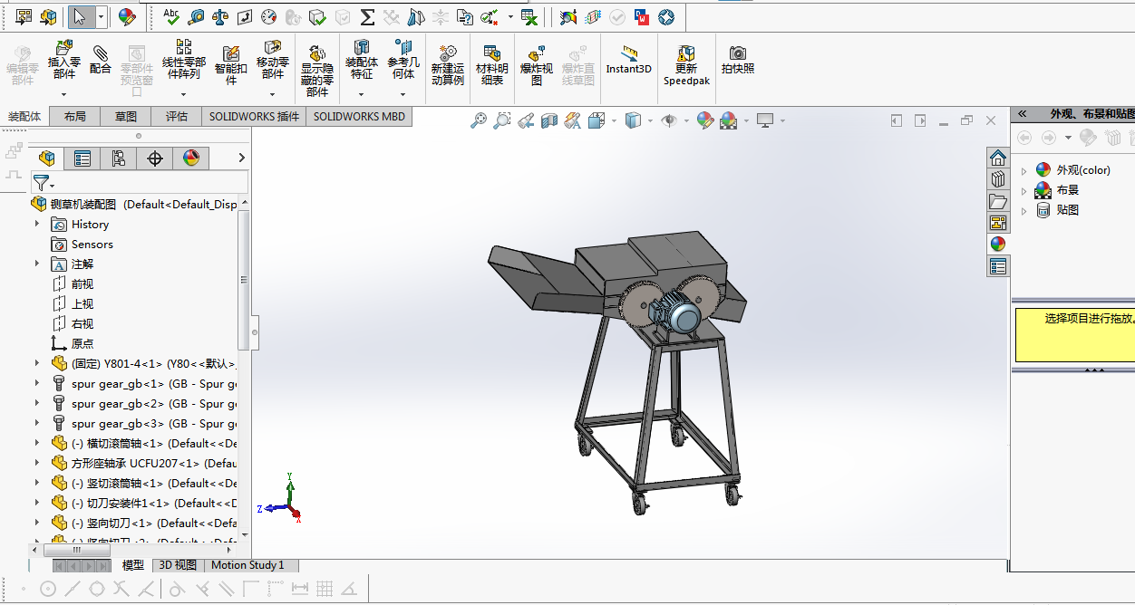The height and width of the screenshot is (605, 1135).
Task: Open the ConfigurationManager tab icon
Action: click(119, 158)
